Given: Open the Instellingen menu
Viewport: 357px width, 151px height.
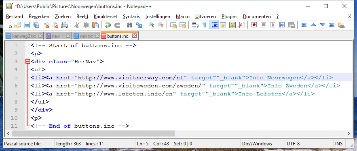Looking at the screenshot, I should (158, 17).
